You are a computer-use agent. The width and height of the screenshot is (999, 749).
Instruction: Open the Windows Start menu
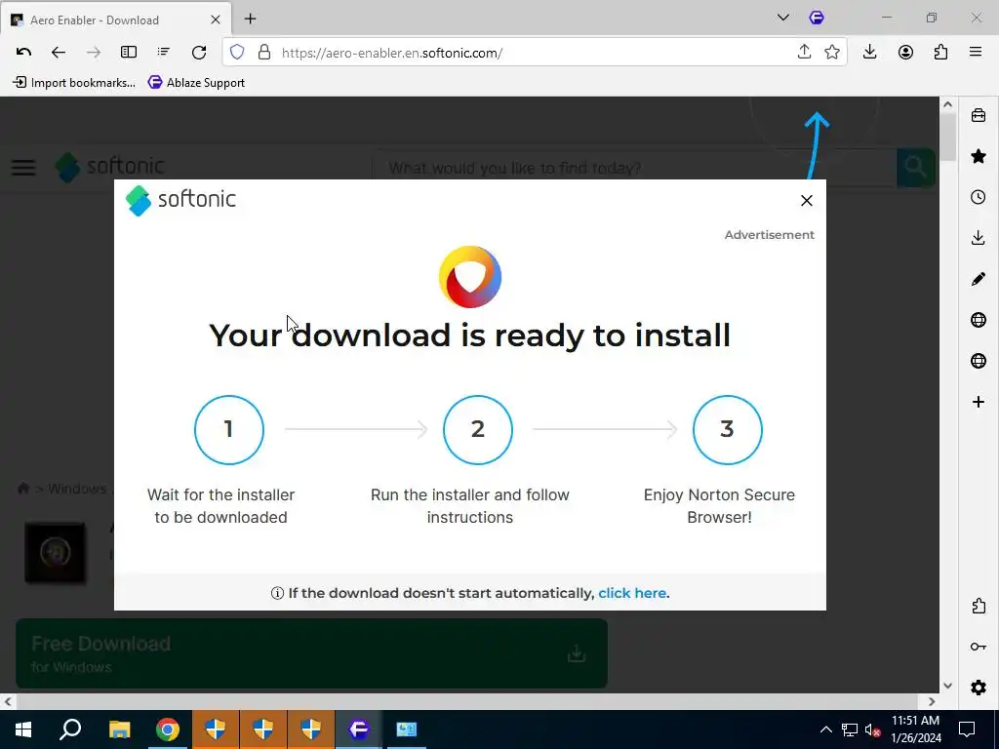[x=23, y=729]
